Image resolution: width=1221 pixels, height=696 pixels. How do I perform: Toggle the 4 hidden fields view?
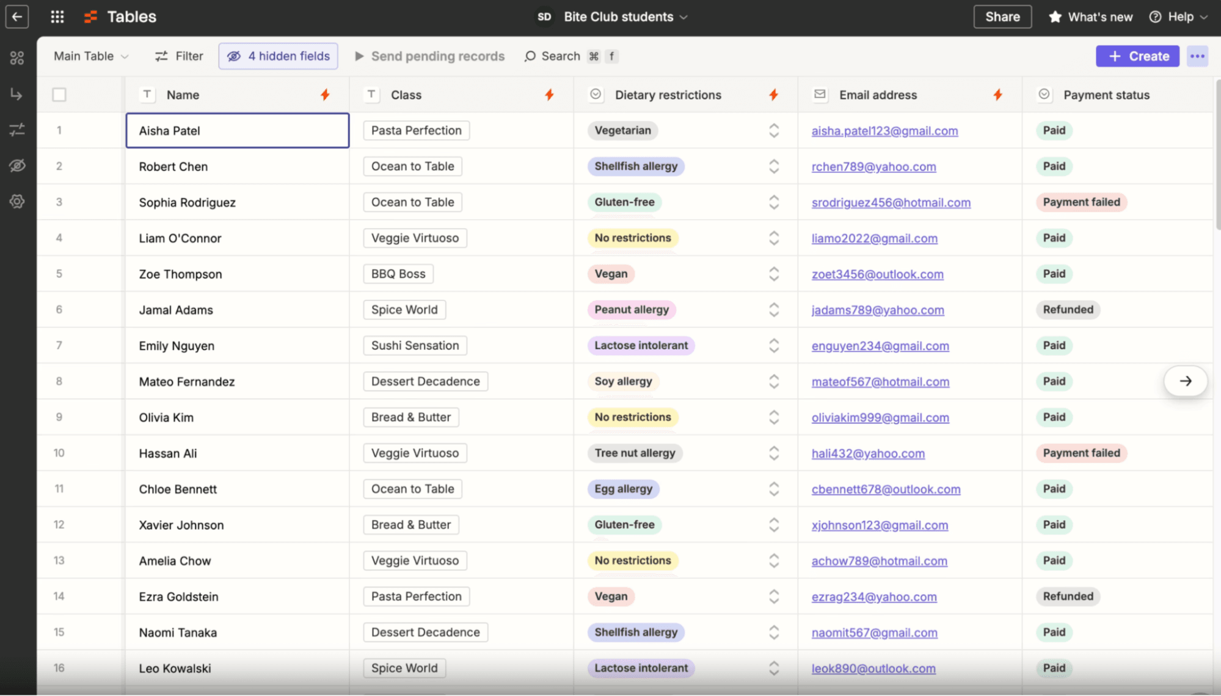[278, 56]
